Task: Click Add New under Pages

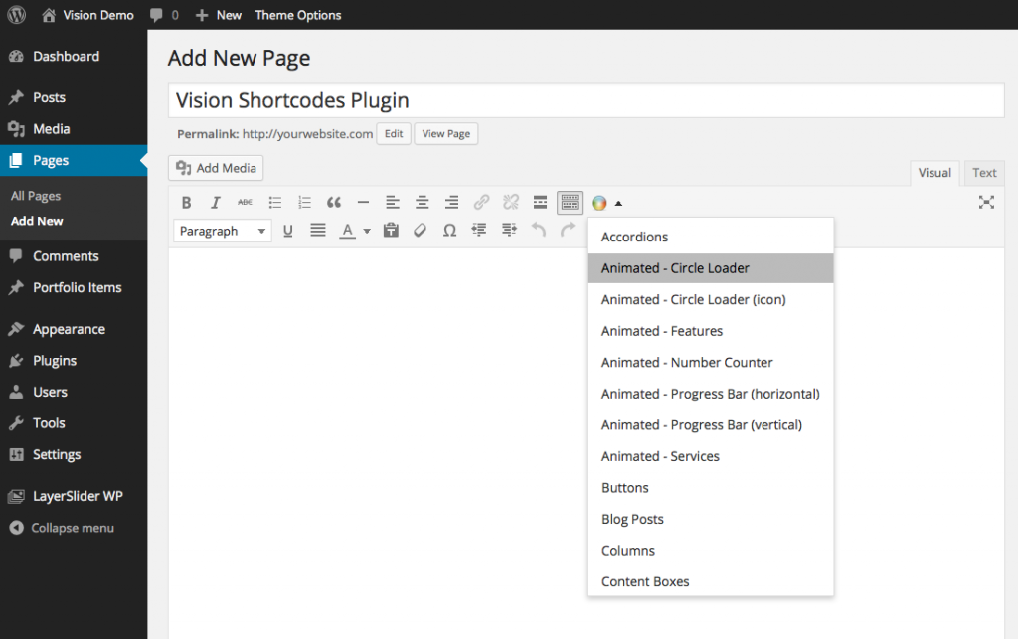Action: pyautogui.click(x=37, y=221)
